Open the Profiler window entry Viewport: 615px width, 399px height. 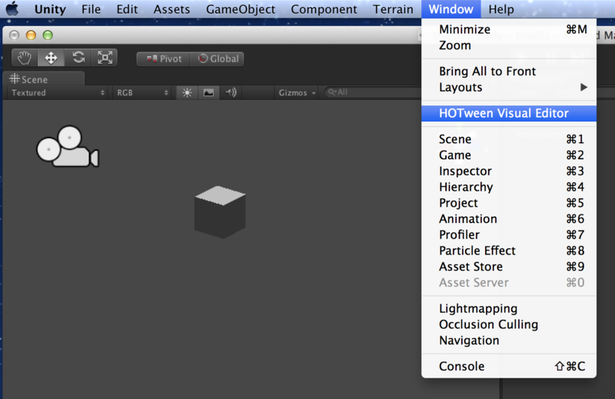click(x=509, y=235)
